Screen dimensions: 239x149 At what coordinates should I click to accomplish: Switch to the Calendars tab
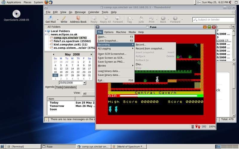70,87
